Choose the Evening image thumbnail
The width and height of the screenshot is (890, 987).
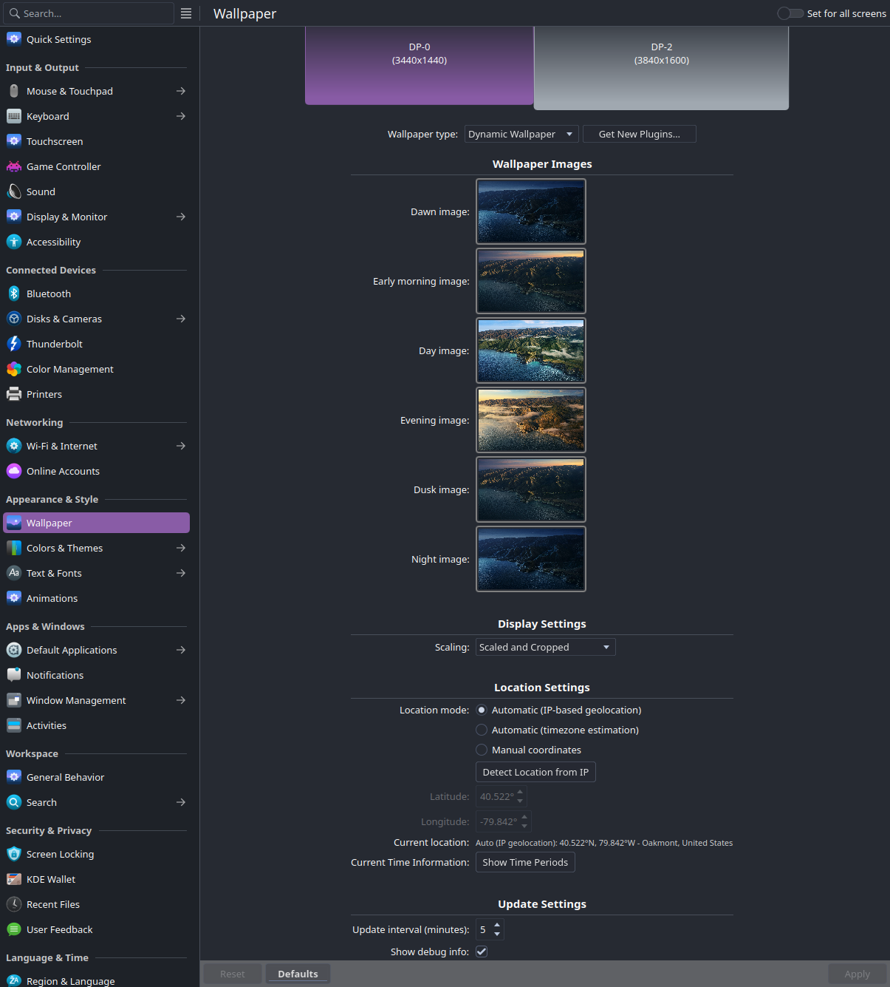click(x=531, y=420)
